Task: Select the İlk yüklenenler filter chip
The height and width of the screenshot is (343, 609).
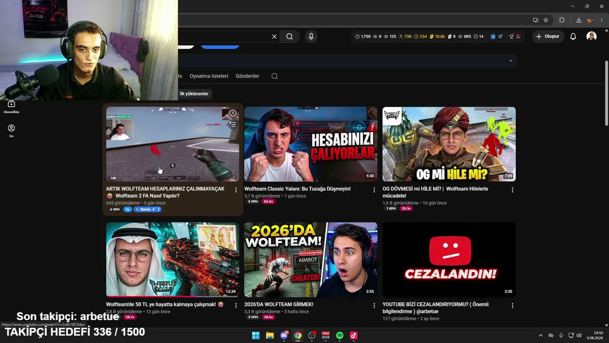Action: coord(194,94)
